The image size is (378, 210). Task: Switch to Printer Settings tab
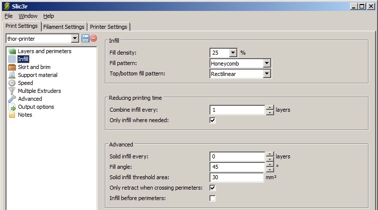click(108, 27)
